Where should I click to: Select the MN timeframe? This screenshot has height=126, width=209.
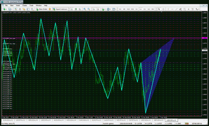click(153, 9)
